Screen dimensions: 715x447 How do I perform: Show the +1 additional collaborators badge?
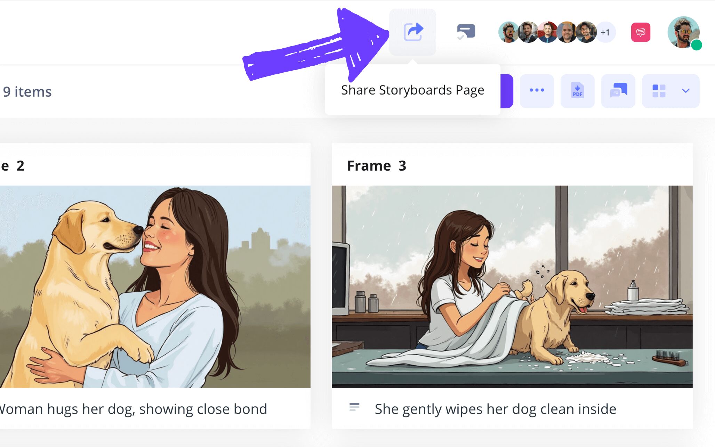(x=605, y=33)
